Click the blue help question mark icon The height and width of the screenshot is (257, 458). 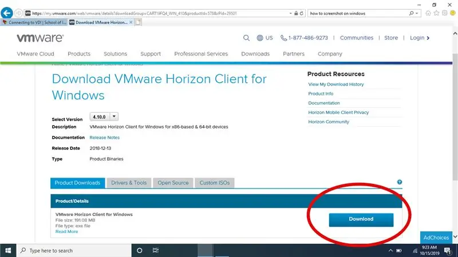click(399, 182)
